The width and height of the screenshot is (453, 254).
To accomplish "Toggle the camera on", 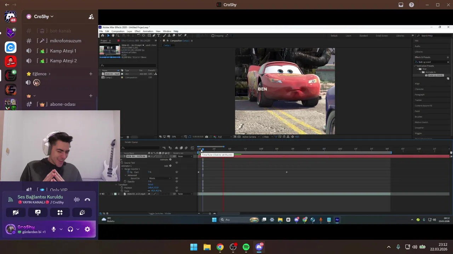I will (16, 212).
